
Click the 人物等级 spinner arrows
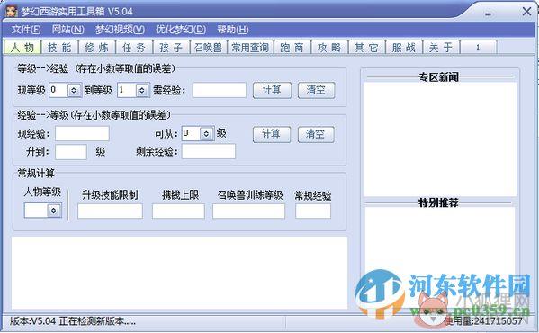(54, 211)
